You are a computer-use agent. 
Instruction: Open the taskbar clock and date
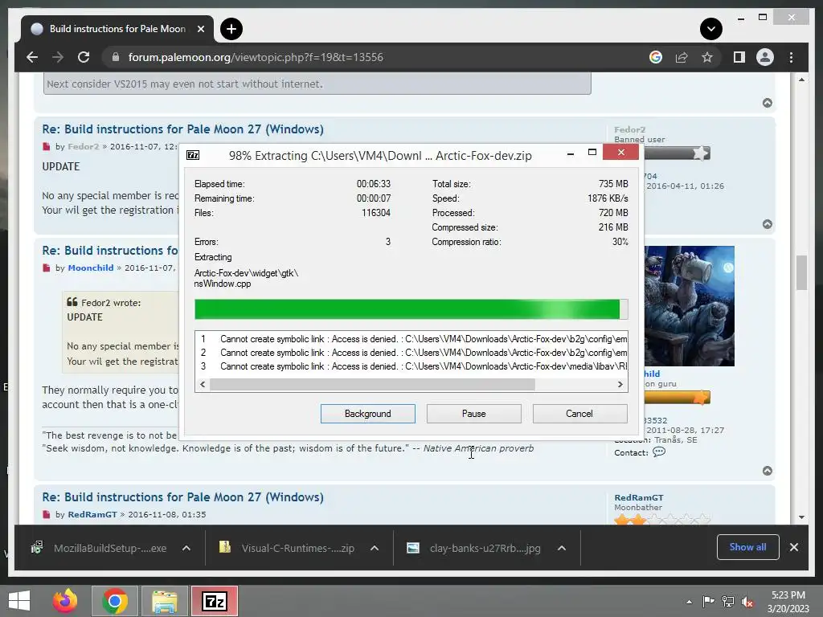point(788,602)
